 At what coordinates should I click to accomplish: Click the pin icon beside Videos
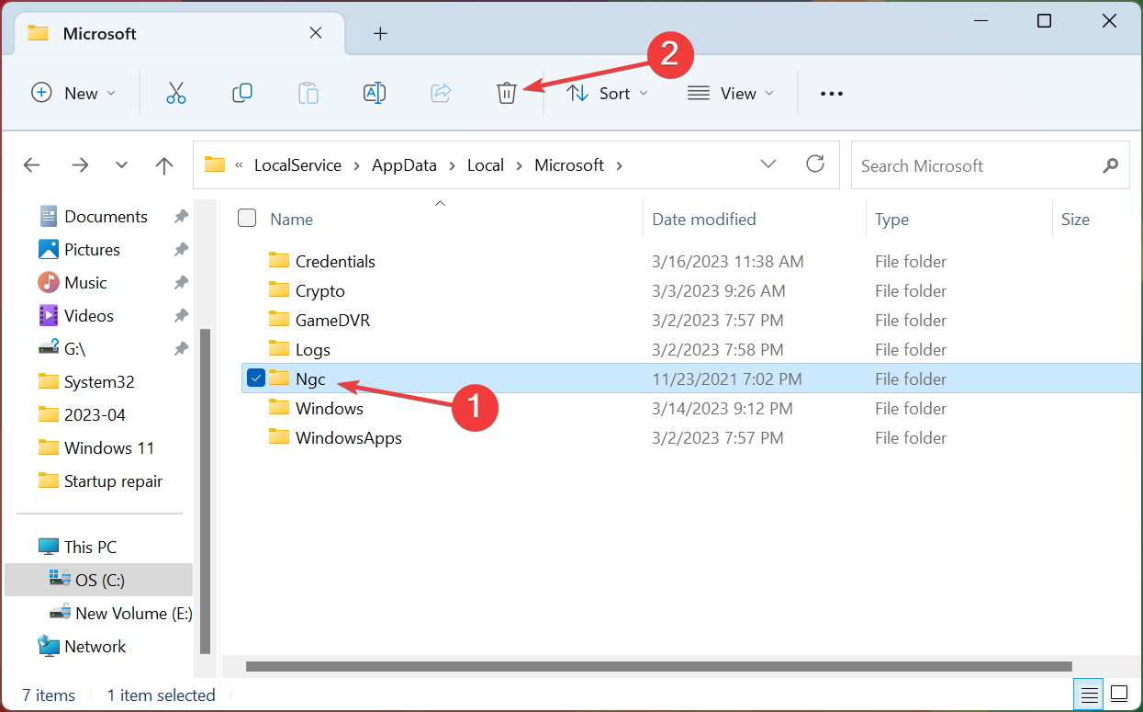pos(181,316)
